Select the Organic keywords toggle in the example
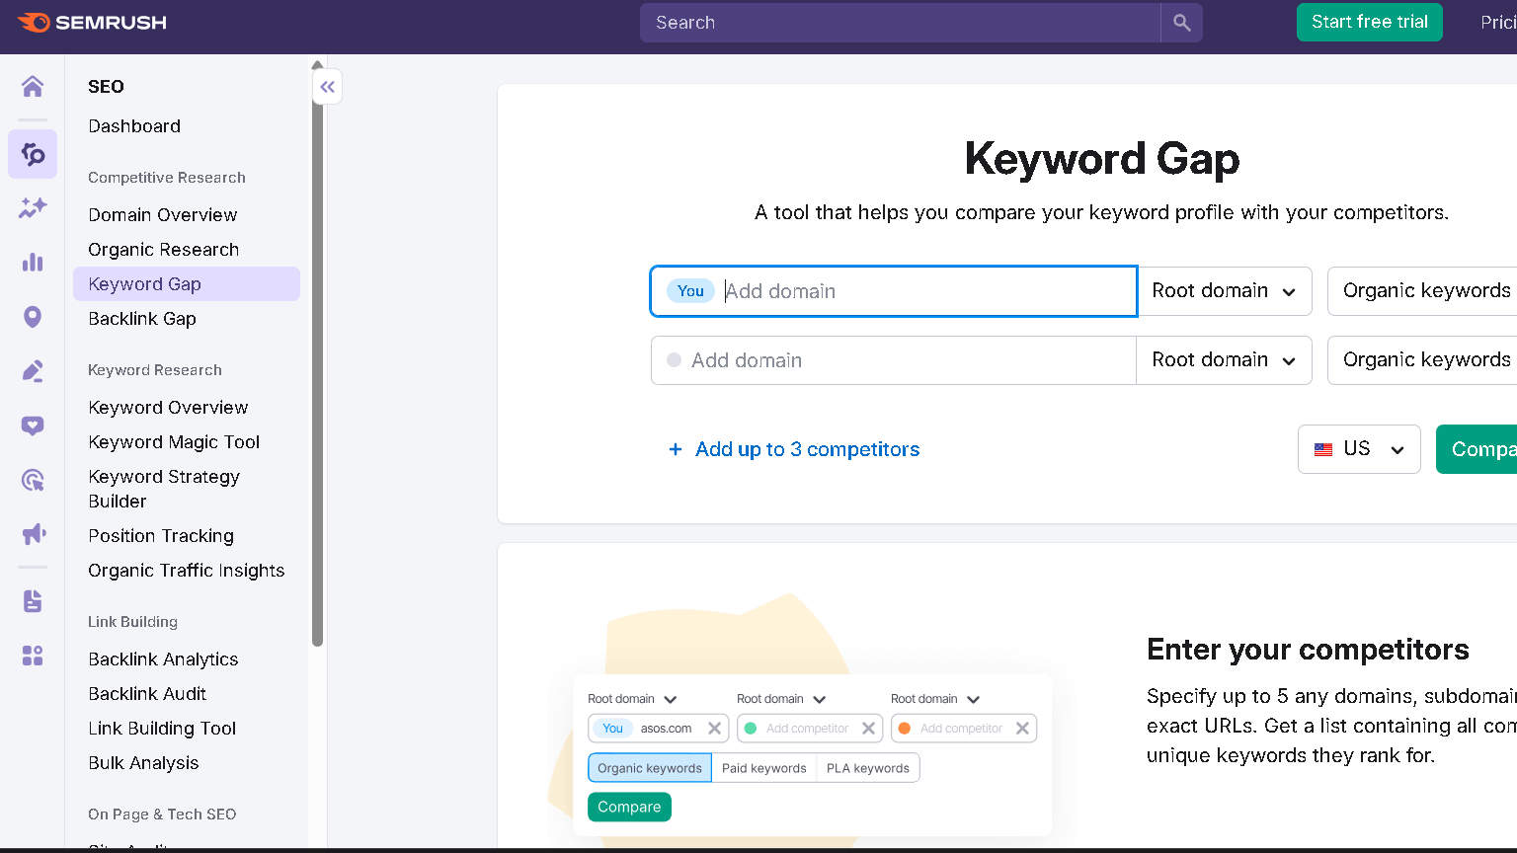Viewport: 1517px width, 853px height. coord(649,767)
